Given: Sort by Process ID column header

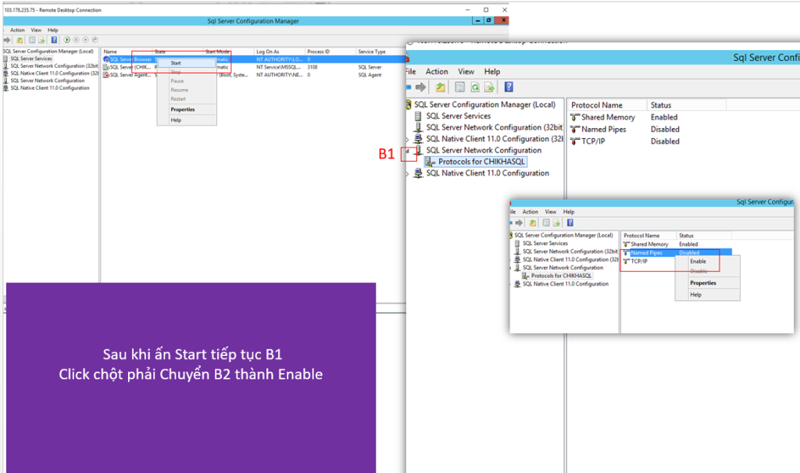Looking at the screenshot, I should click(x=330, y=52).
